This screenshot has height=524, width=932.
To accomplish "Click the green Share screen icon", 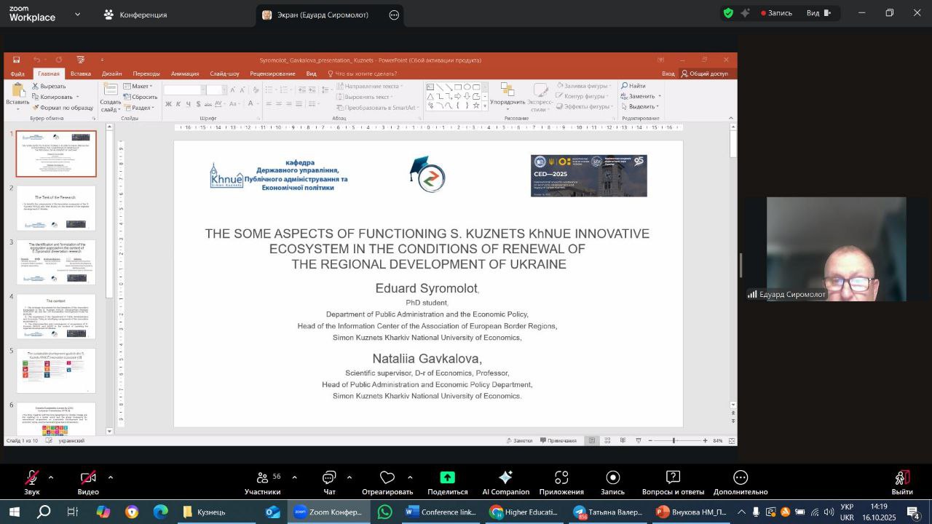I will (447, 478).
